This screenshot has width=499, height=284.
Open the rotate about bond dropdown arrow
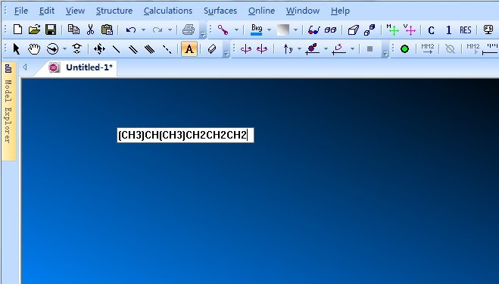point(326,49)
